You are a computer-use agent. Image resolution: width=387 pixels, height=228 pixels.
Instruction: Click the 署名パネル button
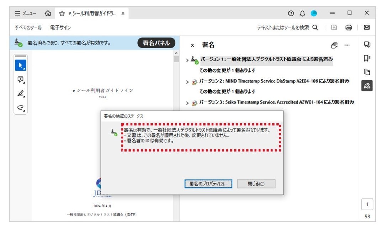click(x=156, y=43)
